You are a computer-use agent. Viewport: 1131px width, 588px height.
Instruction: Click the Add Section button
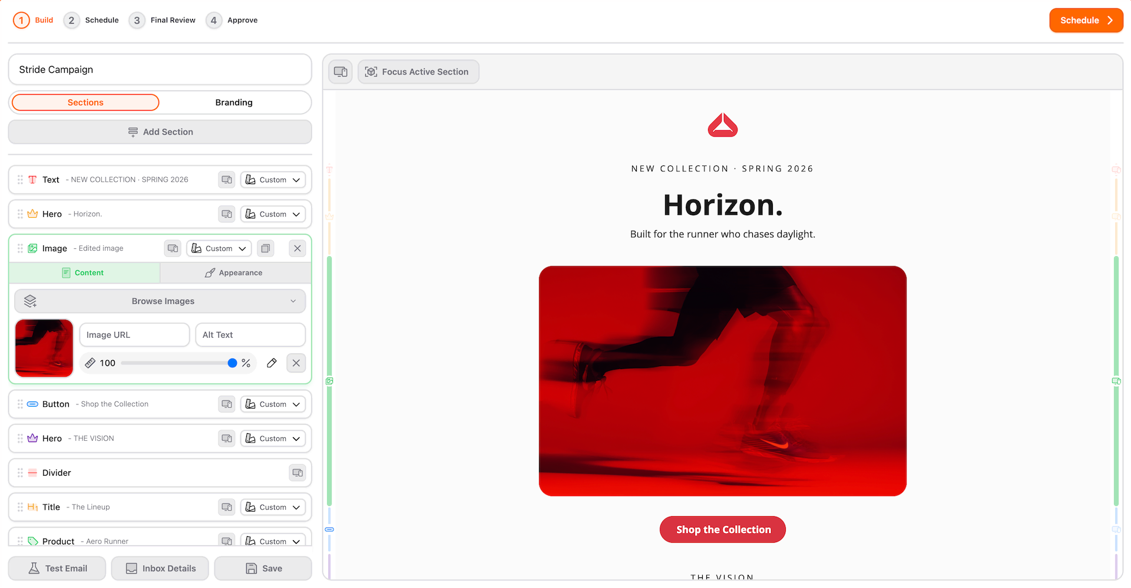(160, 132)
